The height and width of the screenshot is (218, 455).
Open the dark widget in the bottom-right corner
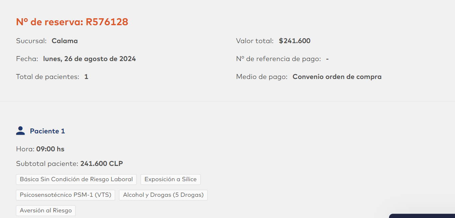tap(422, 216)
